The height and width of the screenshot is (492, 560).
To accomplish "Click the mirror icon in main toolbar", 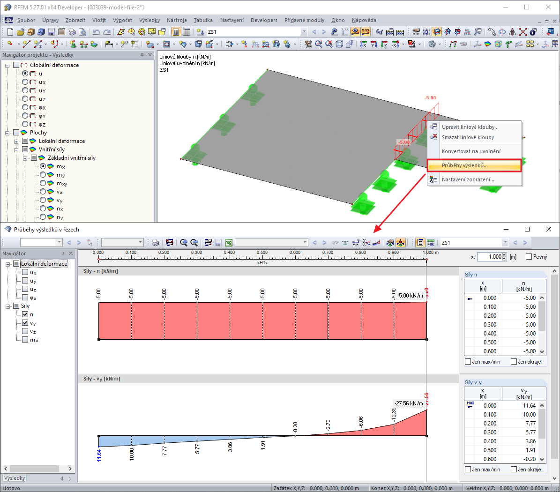I will [x=513, y=32].
